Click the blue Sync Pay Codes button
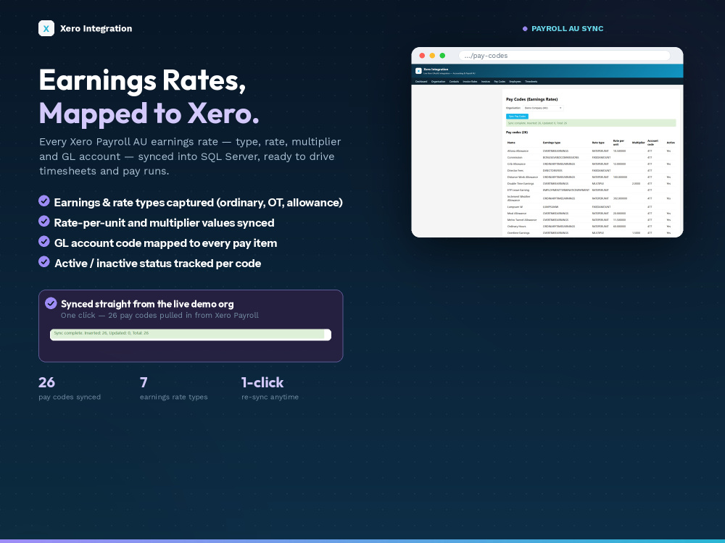The height and width of the screenshot is (543, 725). click(517, 117)
